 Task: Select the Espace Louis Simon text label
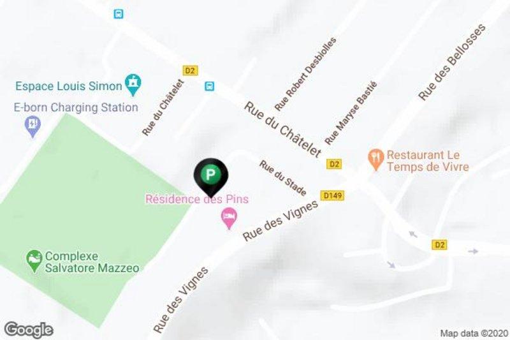click(69, 86)
